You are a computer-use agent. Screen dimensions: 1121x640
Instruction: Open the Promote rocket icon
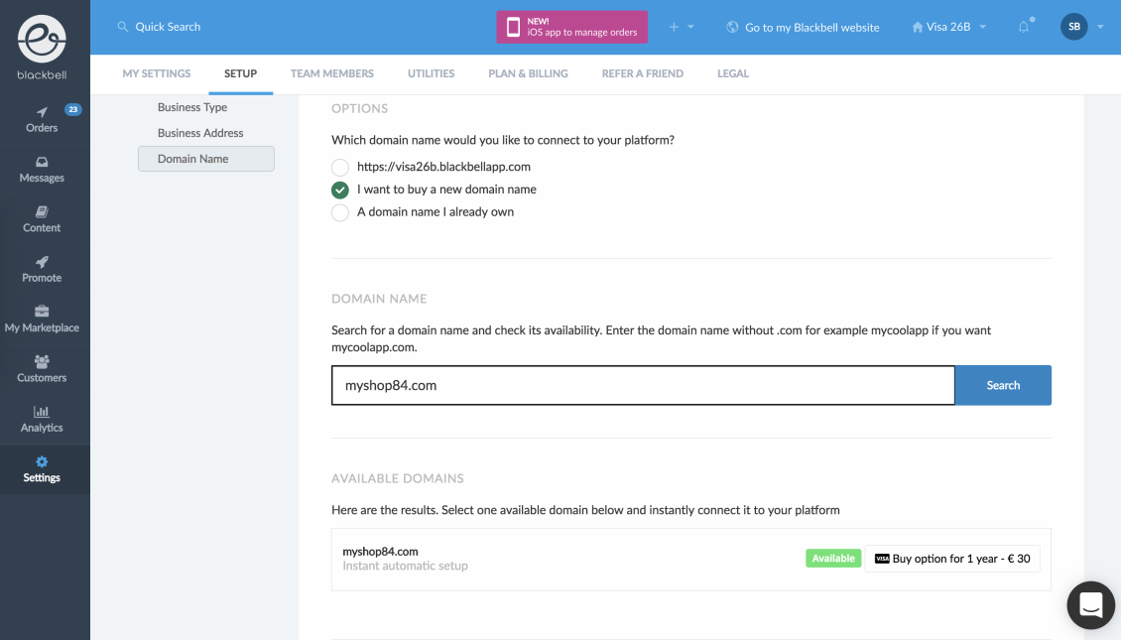point(42,262)
